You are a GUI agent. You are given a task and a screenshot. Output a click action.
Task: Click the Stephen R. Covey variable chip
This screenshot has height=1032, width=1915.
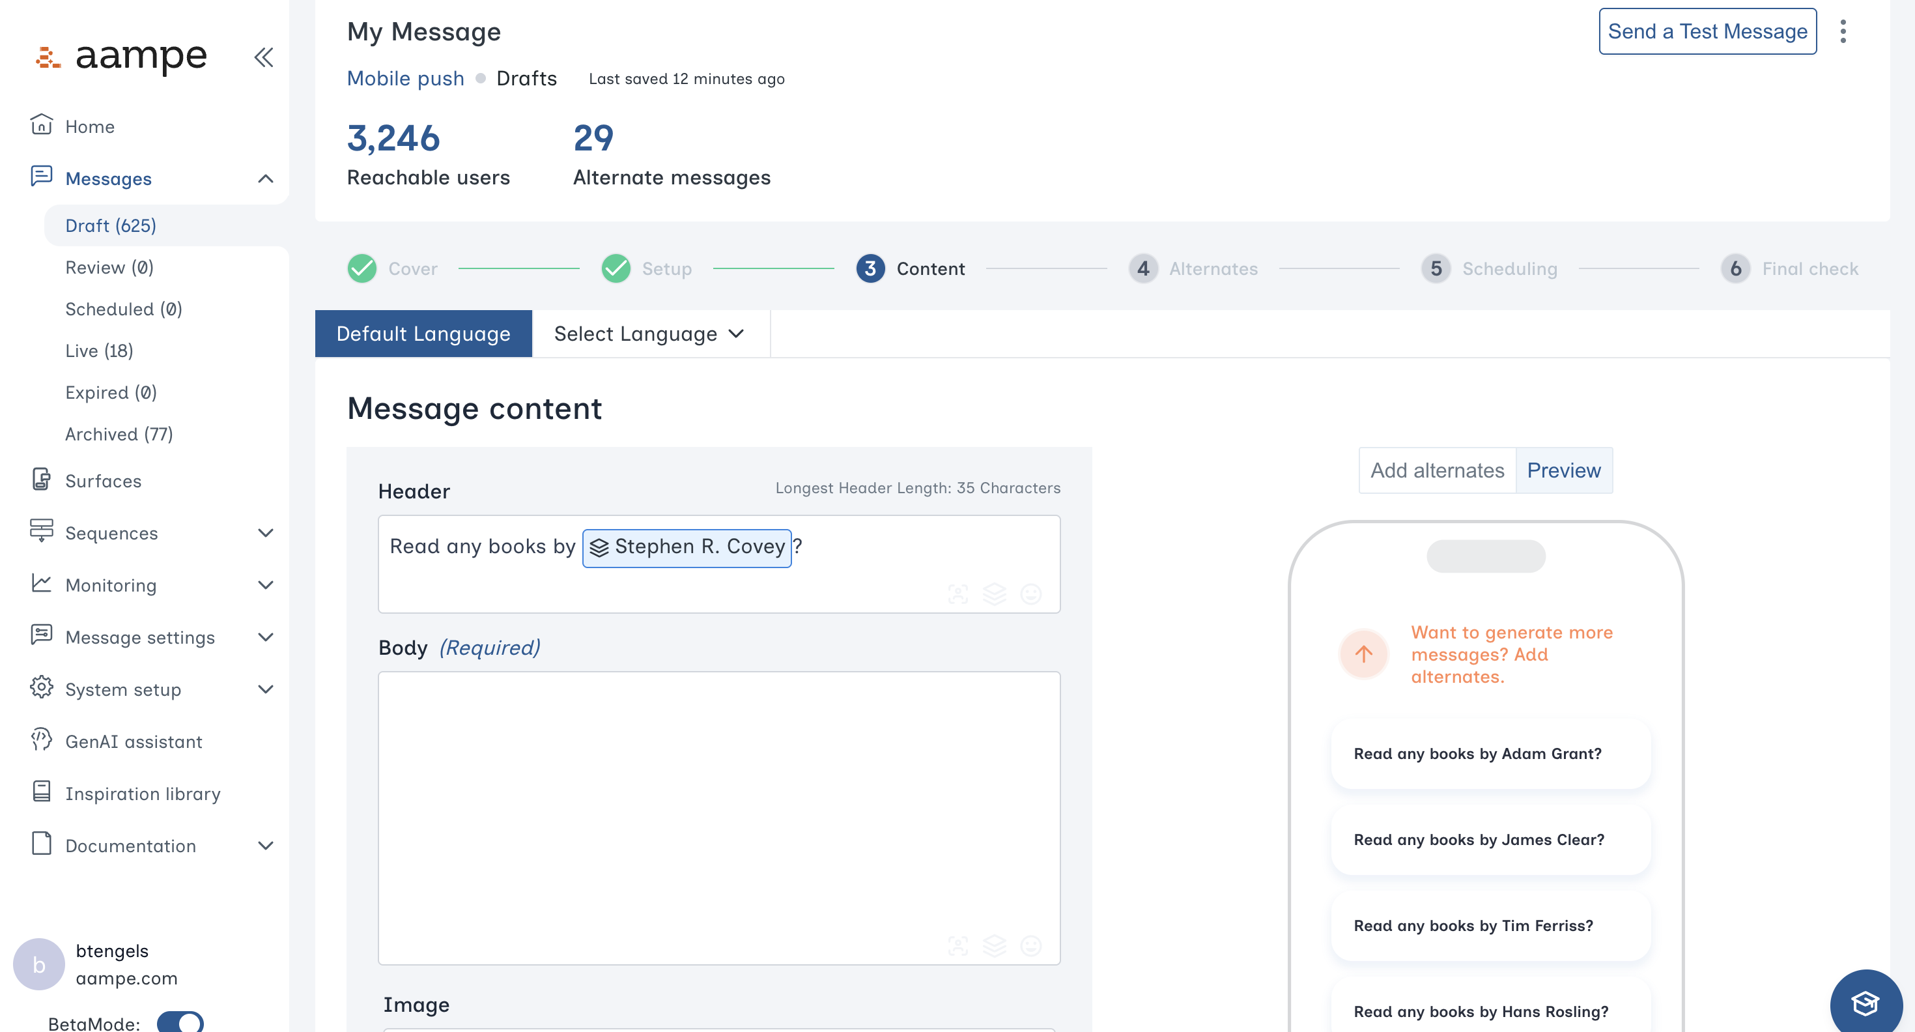(x=687, y=547)
